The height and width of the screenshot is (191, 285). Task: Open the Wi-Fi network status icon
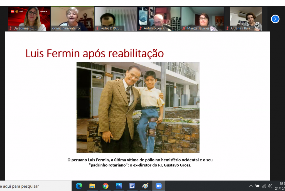click(264, 186)
